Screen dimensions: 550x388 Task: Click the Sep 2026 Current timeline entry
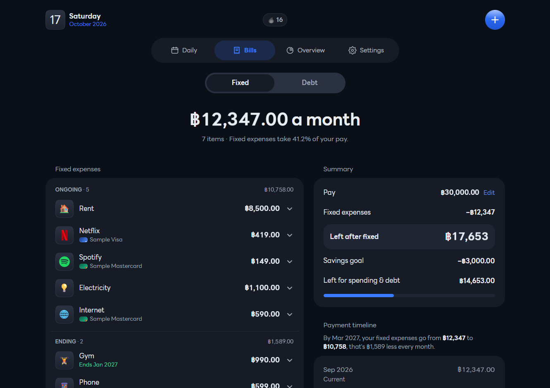(409, 374)
